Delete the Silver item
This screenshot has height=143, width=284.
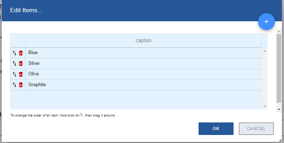point(21,63)
